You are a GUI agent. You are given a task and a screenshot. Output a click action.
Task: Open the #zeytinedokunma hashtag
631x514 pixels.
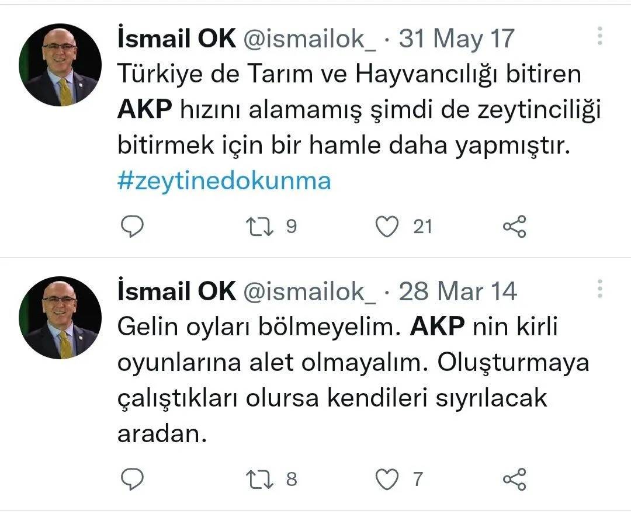(224, 181)
